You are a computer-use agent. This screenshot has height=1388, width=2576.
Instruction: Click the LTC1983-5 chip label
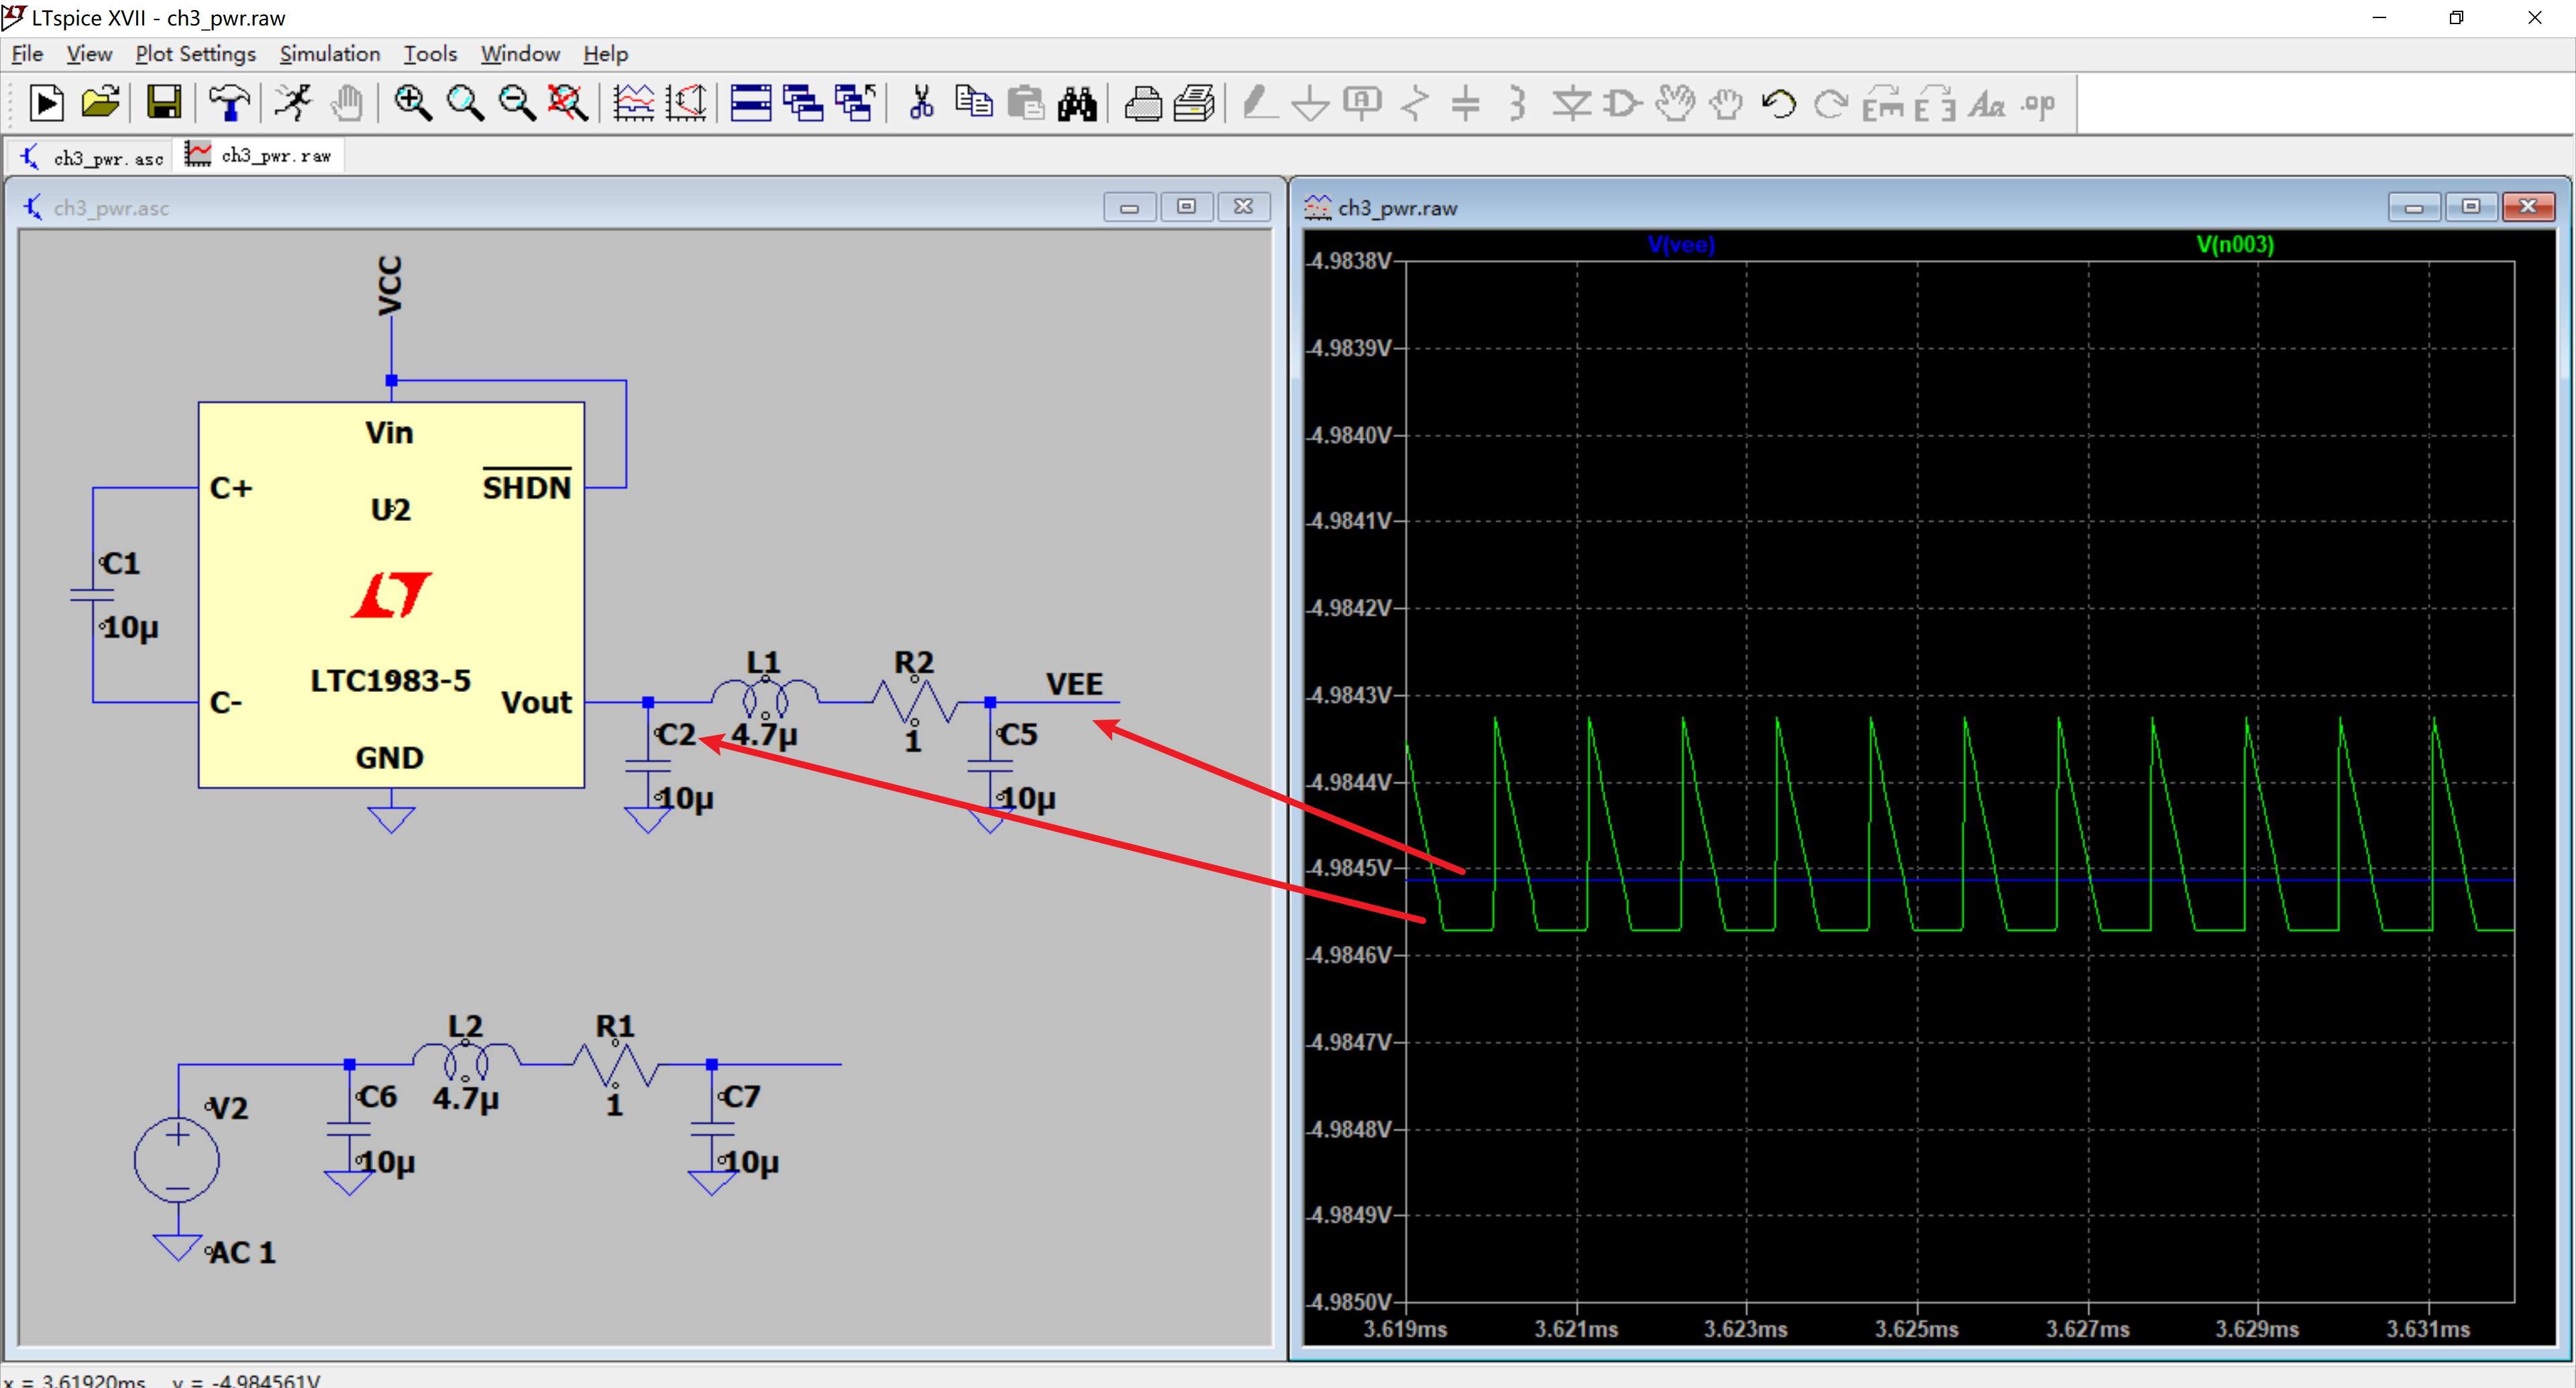pyautogui.click(x=390, y=681)
